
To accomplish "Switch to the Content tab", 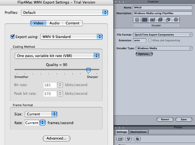I will [x=73, y=23].
